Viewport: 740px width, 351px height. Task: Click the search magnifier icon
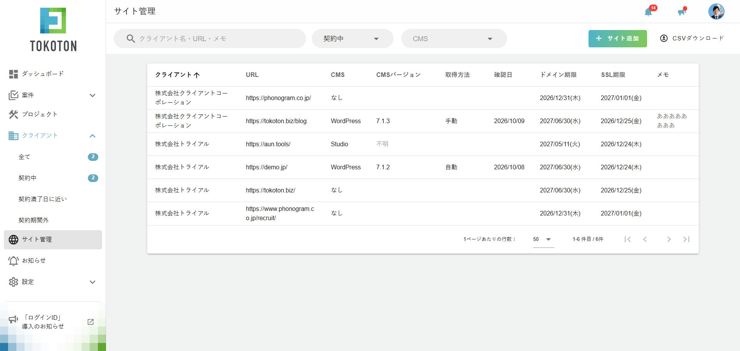pyautogui.click(x=131, y=38)
